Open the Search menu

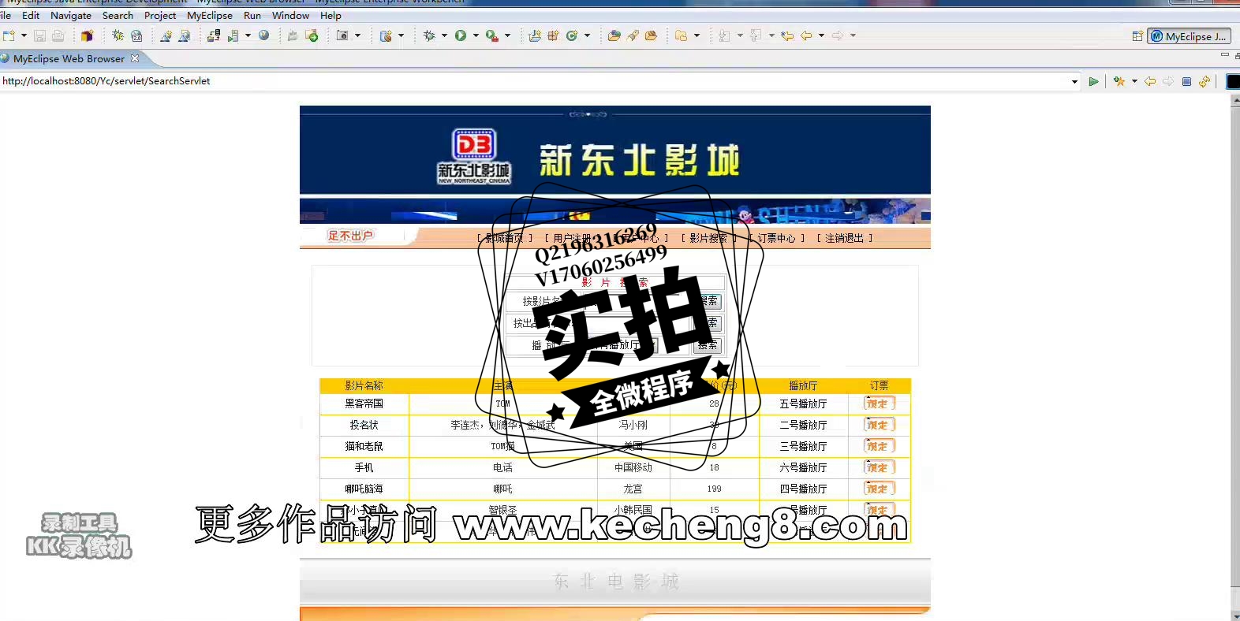(x=118, y=15)
